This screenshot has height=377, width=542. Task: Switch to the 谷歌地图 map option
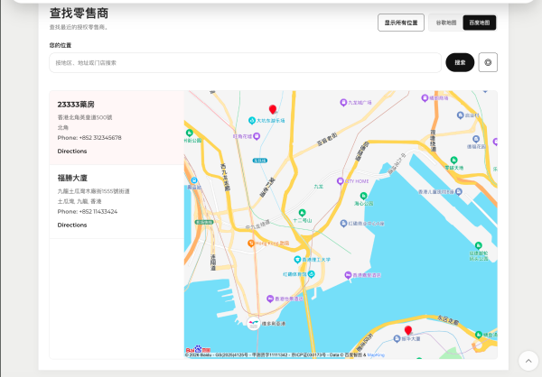(x=446, y=23)
